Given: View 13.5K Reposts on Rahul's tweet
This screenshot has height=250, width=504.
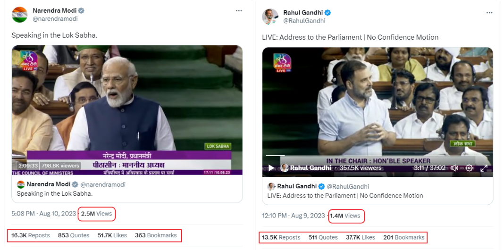Looking at the screenshot, I should tap(281, 237).
